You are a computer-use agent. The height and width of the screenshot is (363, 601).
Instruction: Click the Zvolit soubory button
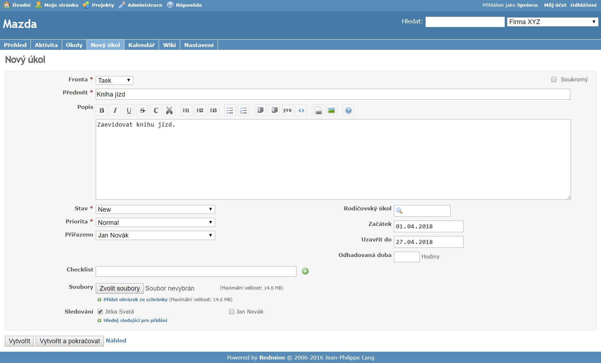(119, 288)
